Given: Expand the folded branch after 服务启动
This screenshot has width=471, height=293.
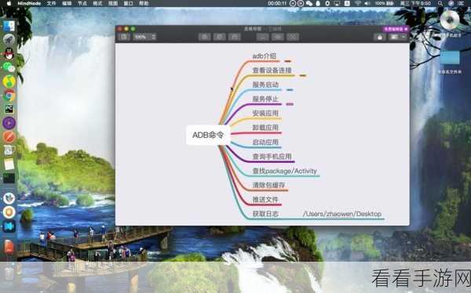Looking at the screenshot, I should pos(290,89).
